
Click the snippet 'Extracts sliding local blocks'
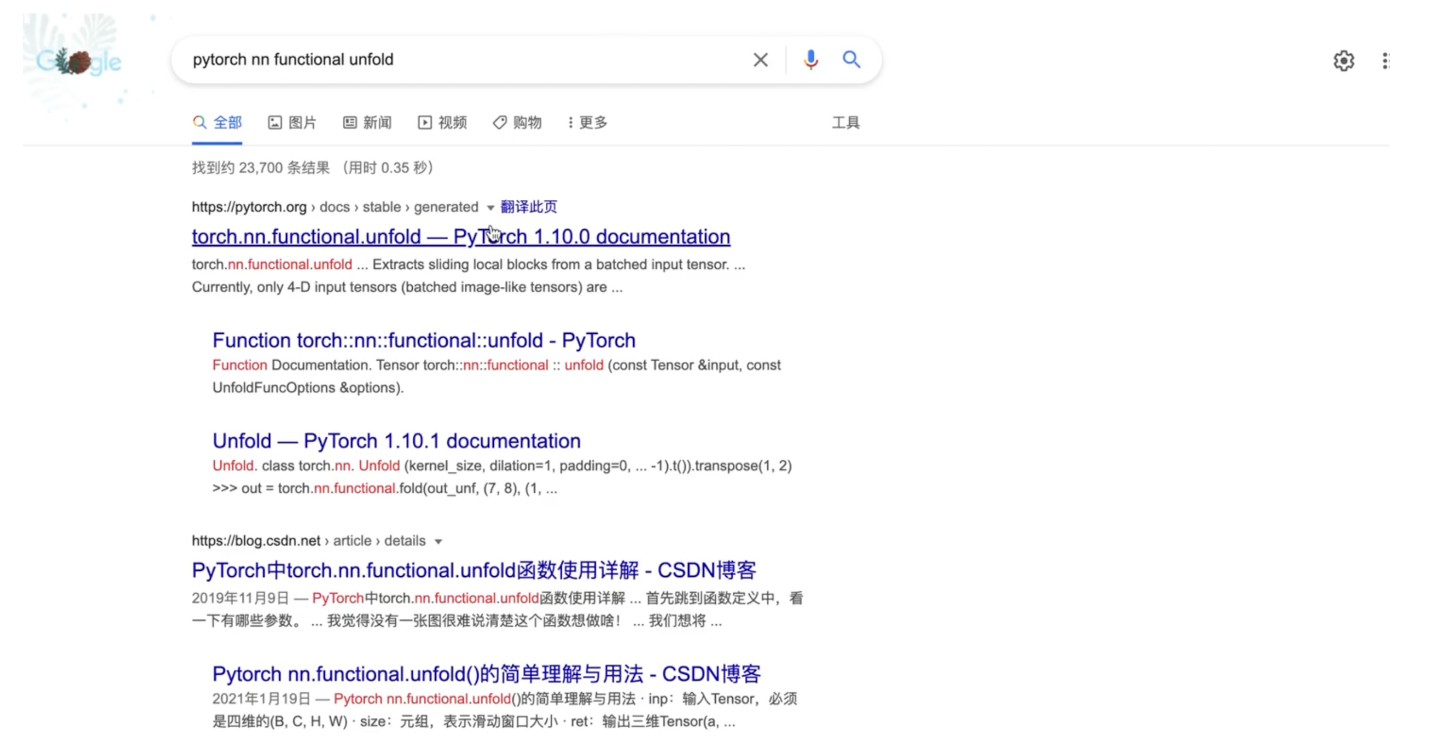tap(468, 276)
